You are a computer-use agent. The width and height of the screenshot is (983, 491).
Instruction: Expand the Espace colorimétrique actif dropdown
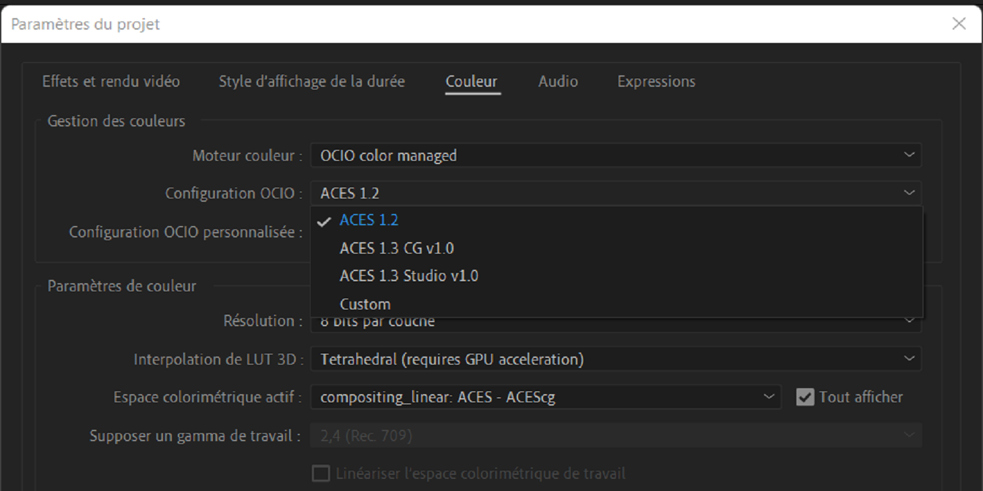click(x=545, y=398)
